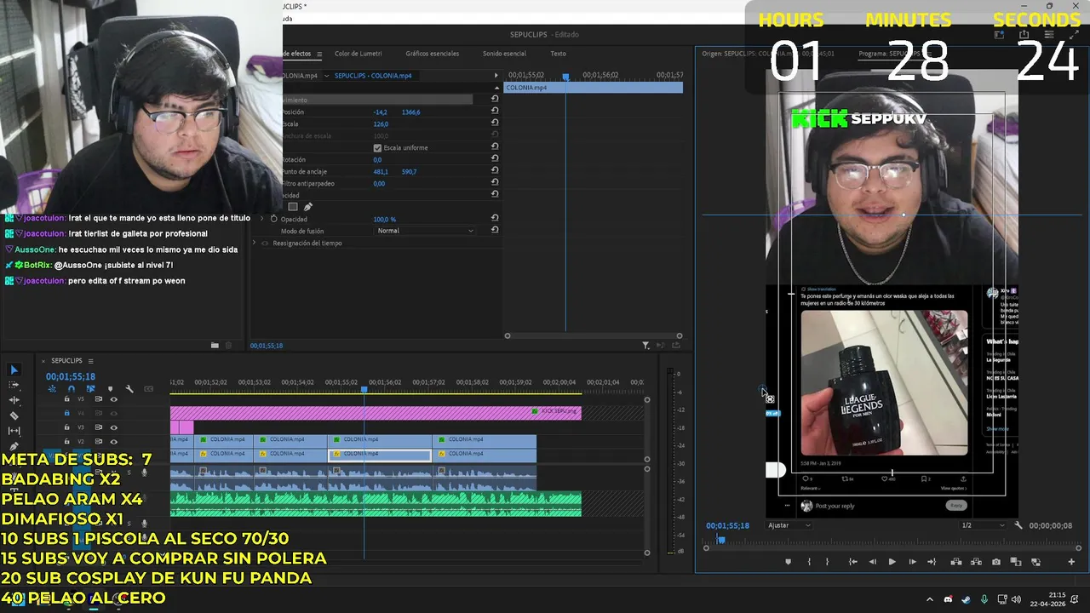Image resolution: width=1090 pixels, height=613 pixels.
Task: Step back one frame
Action: [x=872, y=562]
